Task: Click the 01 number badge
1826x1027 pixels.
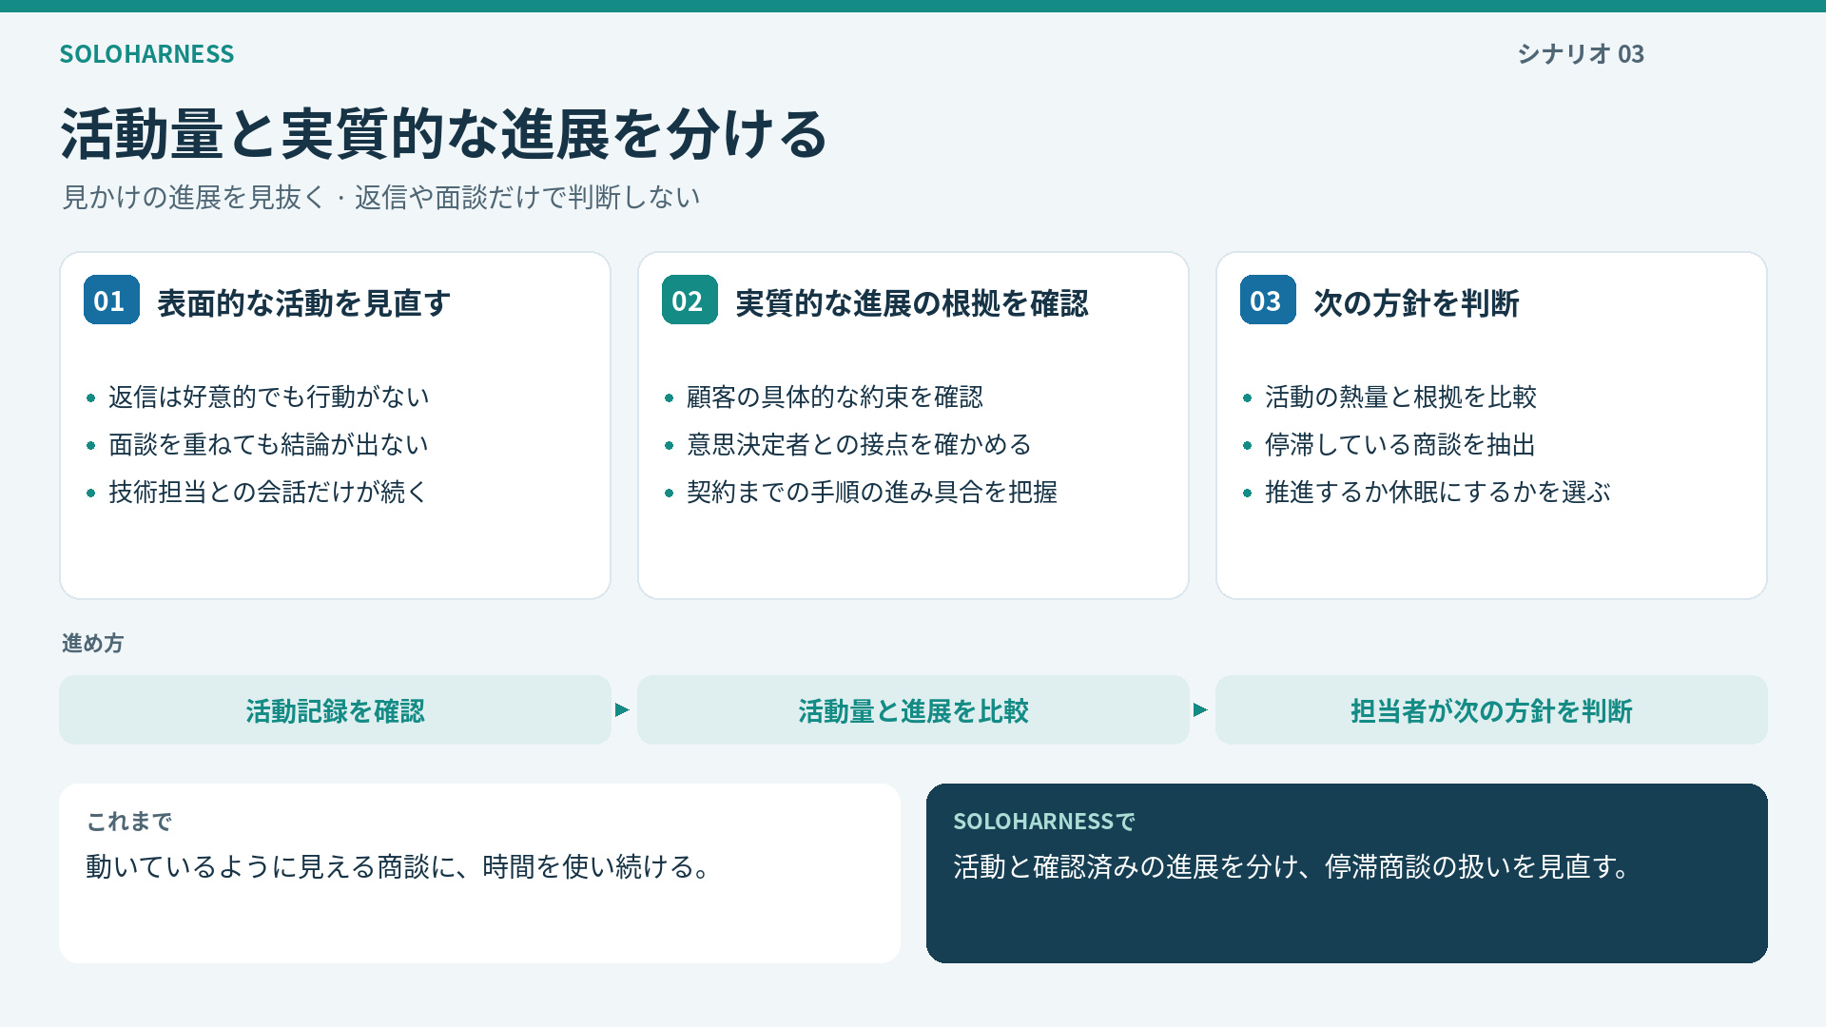Action: [x=111, y=300]
